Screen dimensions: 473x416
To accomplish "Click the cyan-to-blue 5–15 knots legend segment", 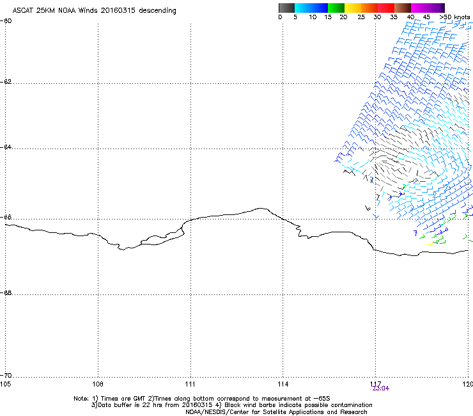I will pyautogui.click(x=311, y=8).
